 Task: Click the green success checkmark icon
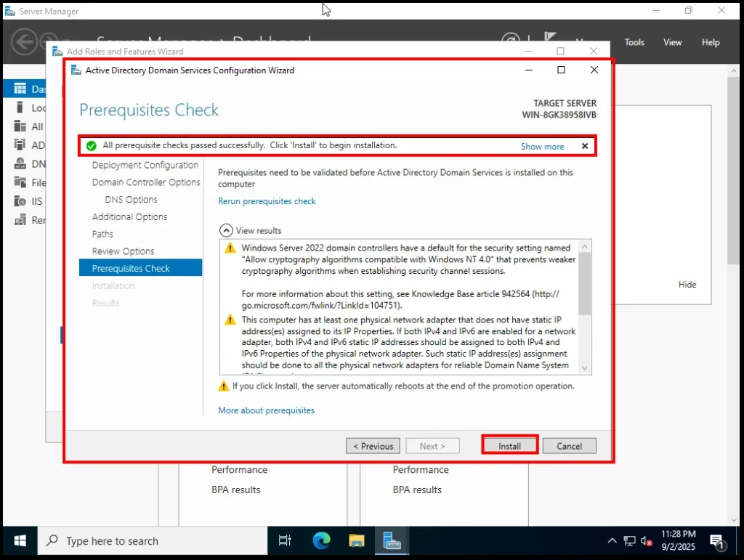(91, 146)
